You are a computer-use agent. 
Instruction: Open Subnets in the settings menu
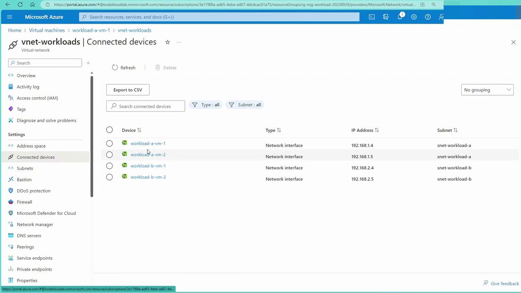25,168
